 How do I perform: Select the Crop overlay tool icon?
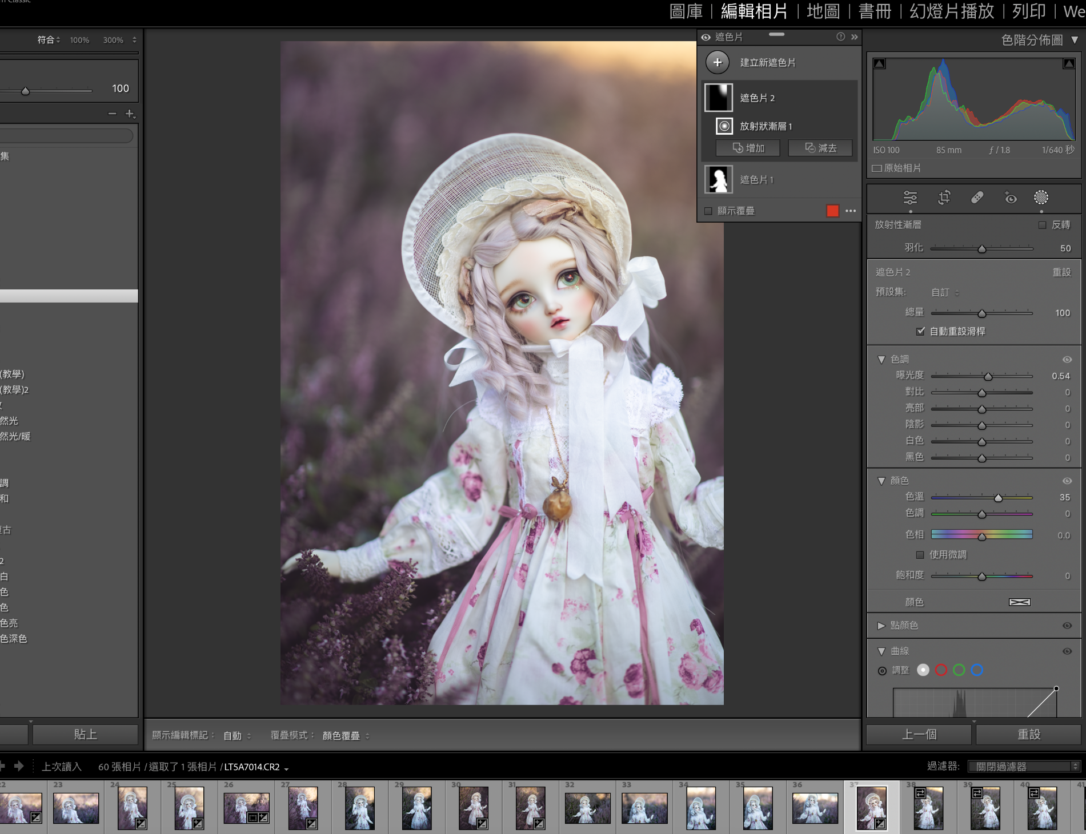click(x=944, y=198)
